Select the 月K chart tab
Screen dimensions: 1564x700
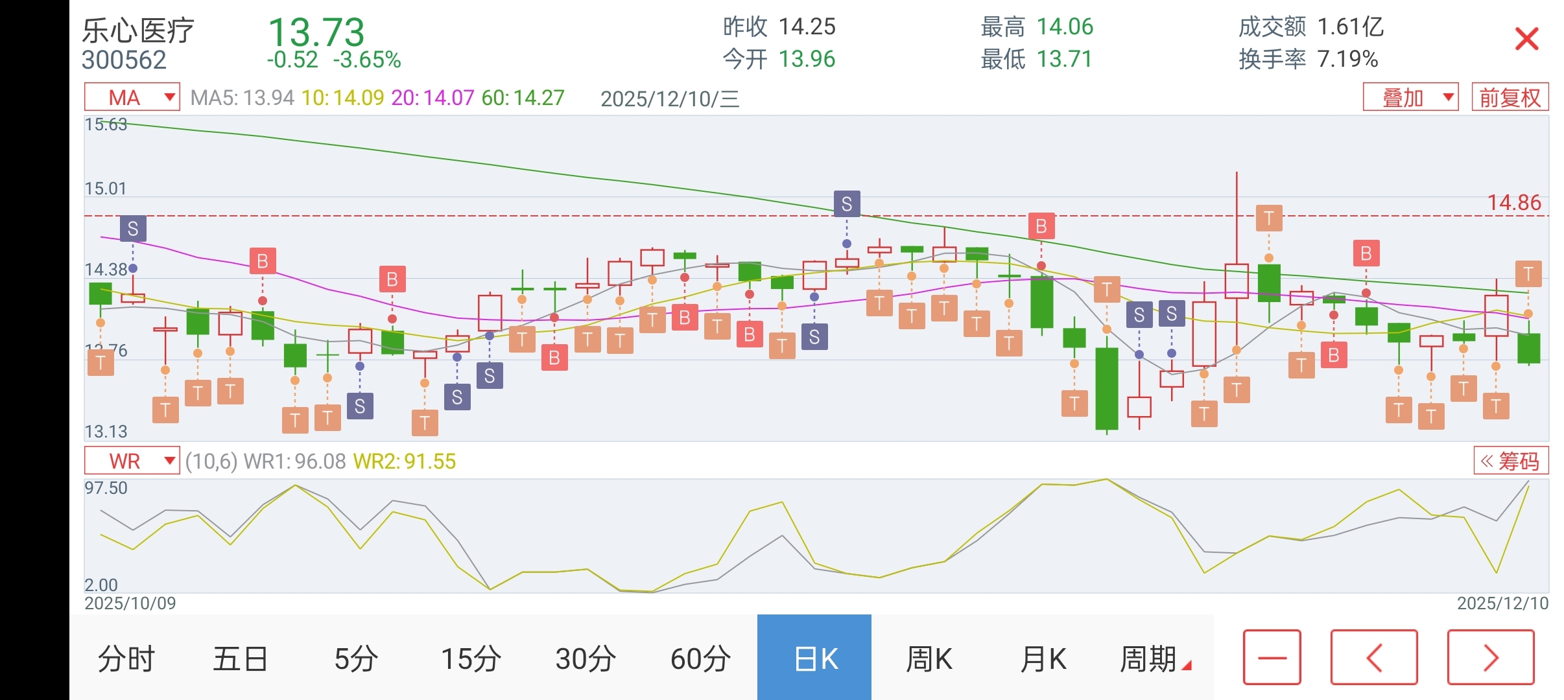tap(1043, 659)
